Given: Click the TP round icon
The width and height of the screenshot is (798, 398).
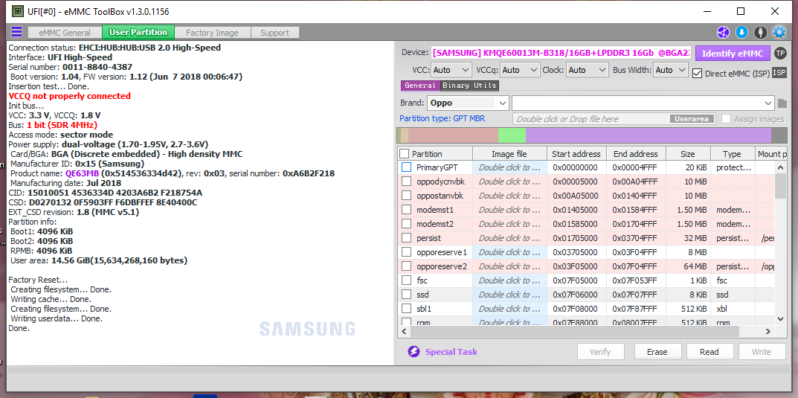Looking at the screenshot, I should (779, 53).
